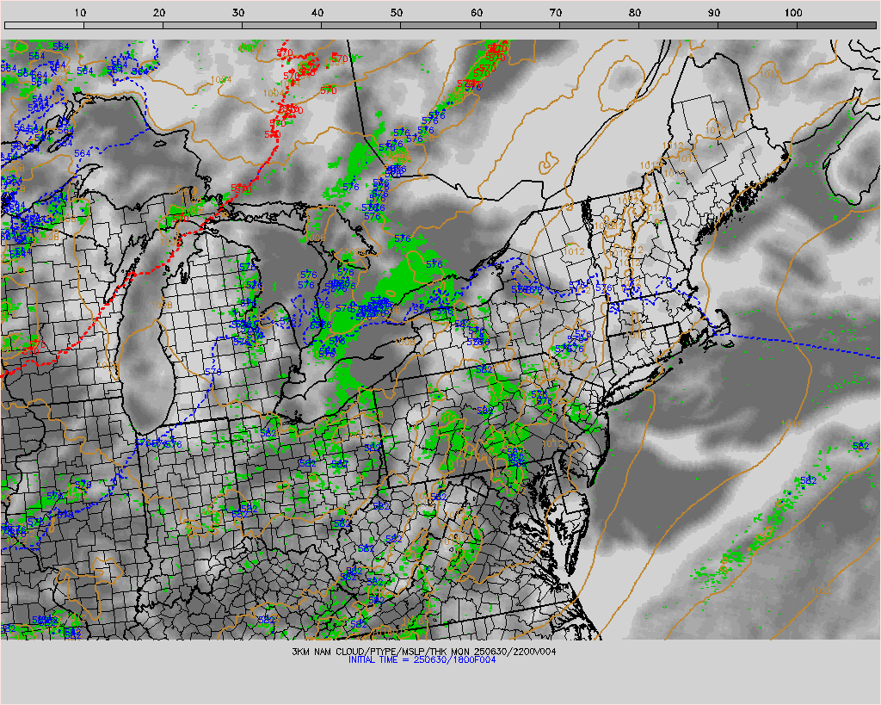
Task: Click the cloud scale label 100
Action: tap(793, 13)
